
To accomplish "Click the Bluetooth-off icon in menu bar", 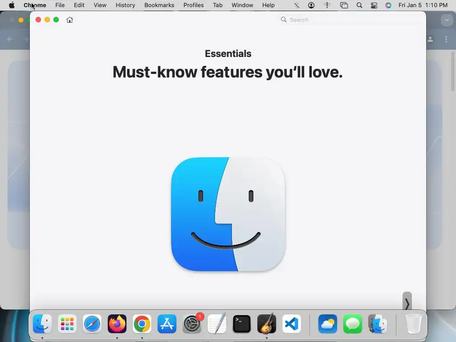I will 297,5.
